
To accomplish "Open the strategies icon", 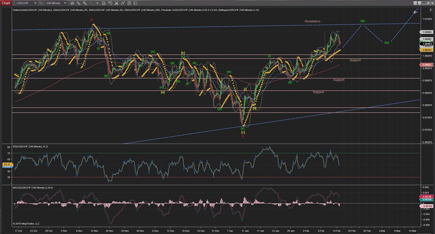I will click(123, 3).
